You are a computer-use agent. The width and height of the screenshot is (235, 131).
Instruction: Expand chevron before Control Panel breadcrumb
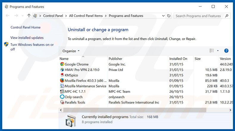tap(40, 16)
